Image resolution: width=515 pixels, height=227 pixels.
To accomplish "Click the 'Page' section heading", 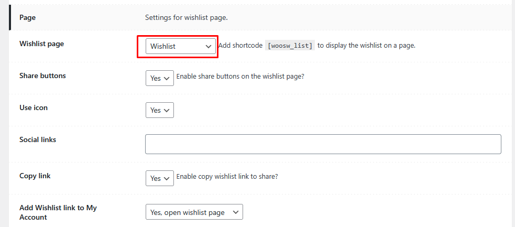I will pos(28,17).
